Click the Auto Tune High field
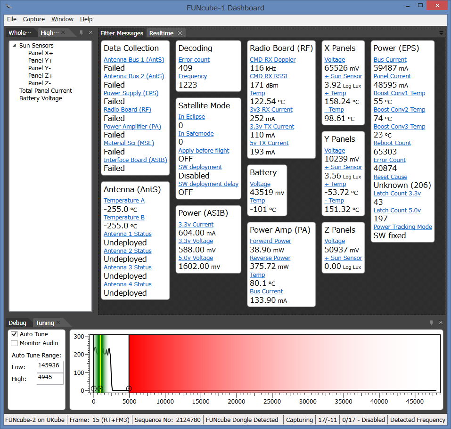This screenshot has width=451, height=429. click(50, 379)
